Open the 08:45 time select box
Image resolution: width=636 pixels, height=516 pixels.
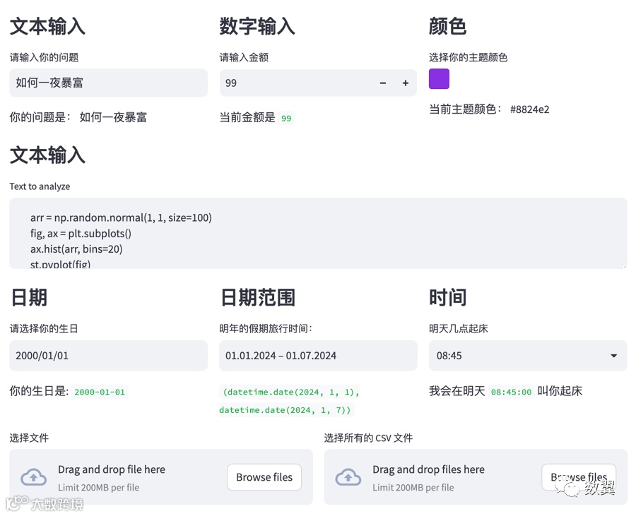click(528, 356)
